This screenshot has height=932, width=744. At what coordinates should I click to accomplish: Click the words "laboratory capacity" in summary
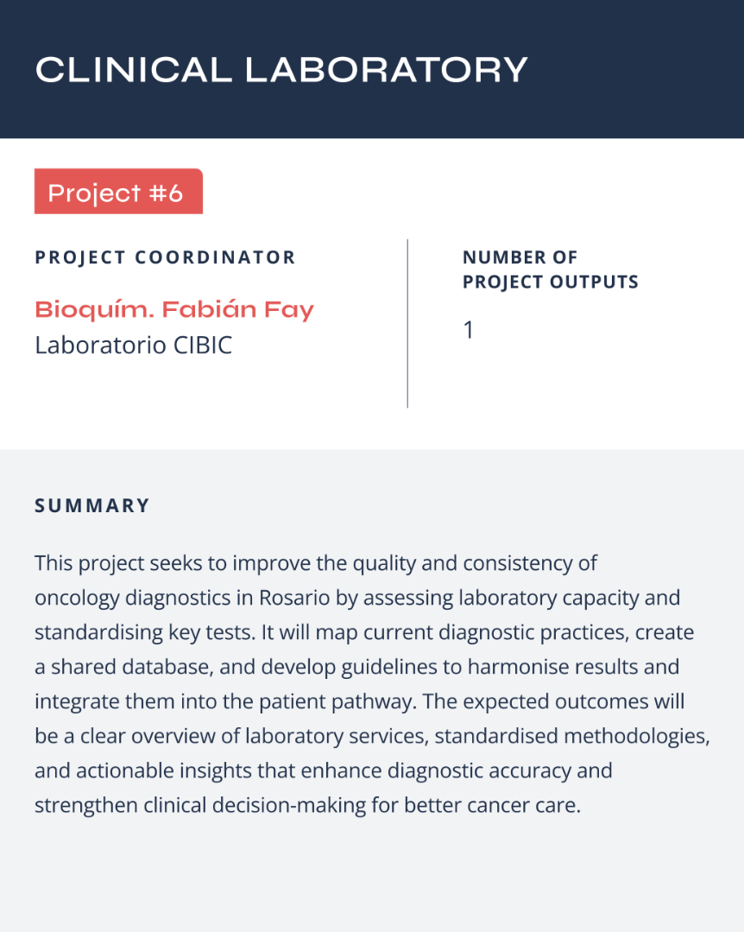click(534, 598)
